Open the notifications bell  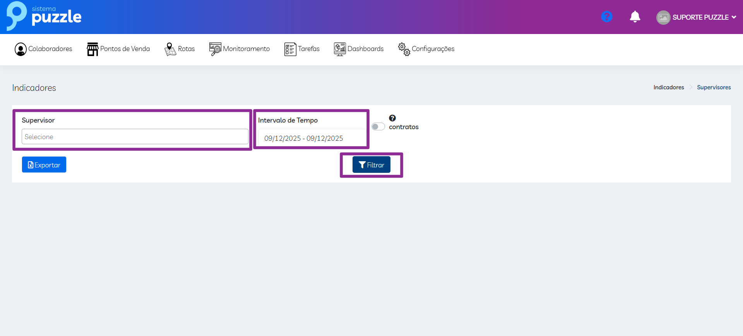[x=635, y=17]
